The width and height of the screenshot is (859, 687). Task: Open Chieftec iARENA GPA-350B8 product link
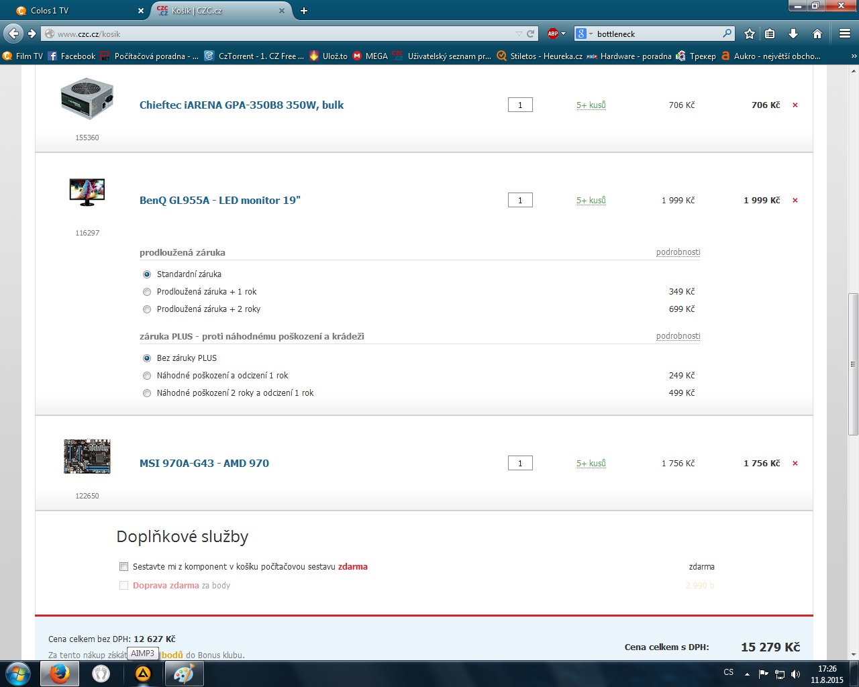(x=242, y=105)
